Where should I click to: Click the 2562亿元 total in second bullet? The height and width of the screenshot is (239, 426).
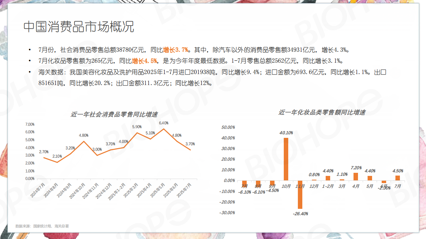tap(286, 61)
